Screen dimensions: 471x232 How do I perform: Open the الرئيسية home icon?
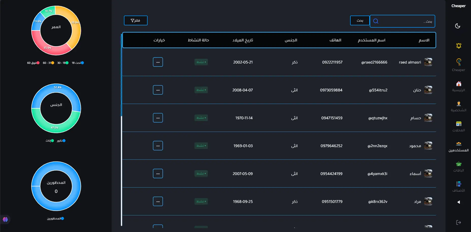coord(458,84)
